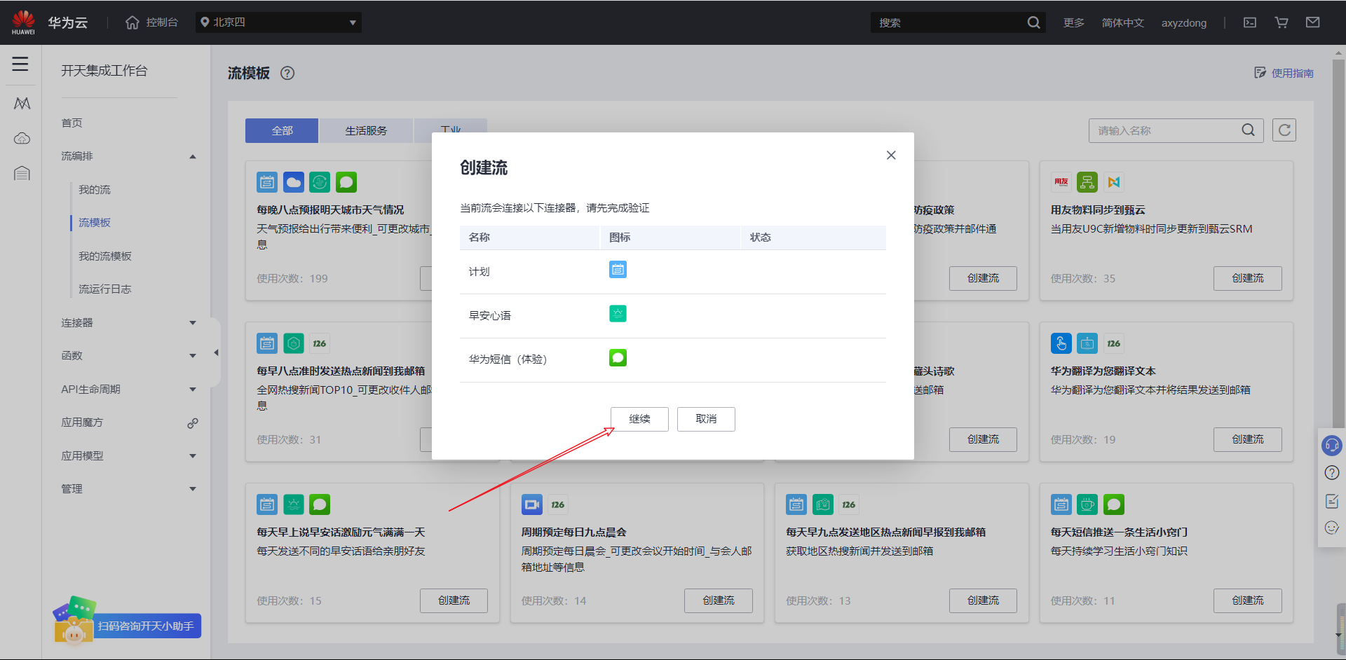The width and height of the screenshot is (1346, 660).
Task: Expand the 管理 menu section
Action: click(x=193, y=489)
